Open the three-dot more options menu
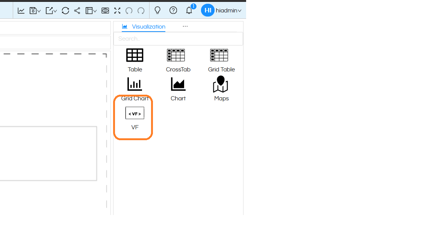434x233 pixels. coord(185,26)
